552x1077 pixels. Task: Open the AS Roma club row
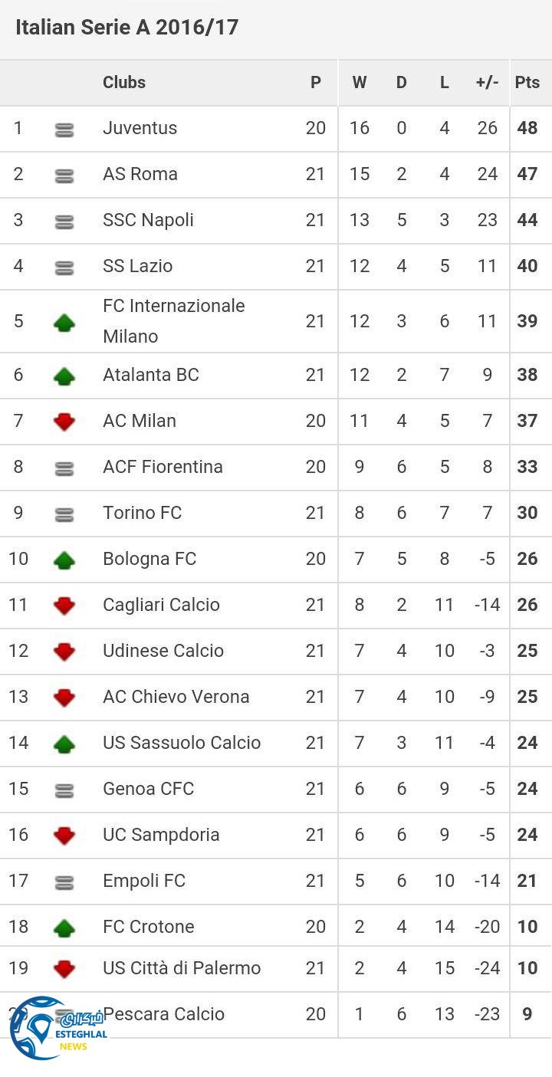tap(140, 174)
